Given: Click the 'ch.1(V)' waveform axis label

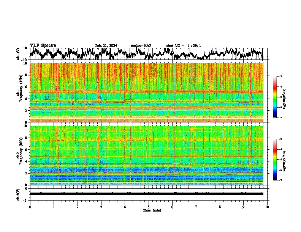Looking at the screenshot, I should pyautogui.click(x=18, y=54).
